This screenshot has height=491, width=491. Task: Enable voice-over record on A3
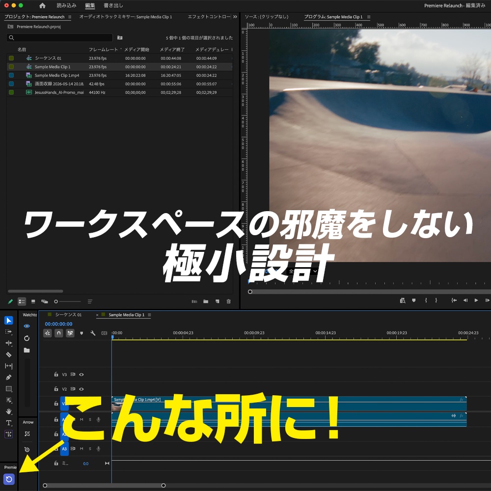click(x=98, y=449)
